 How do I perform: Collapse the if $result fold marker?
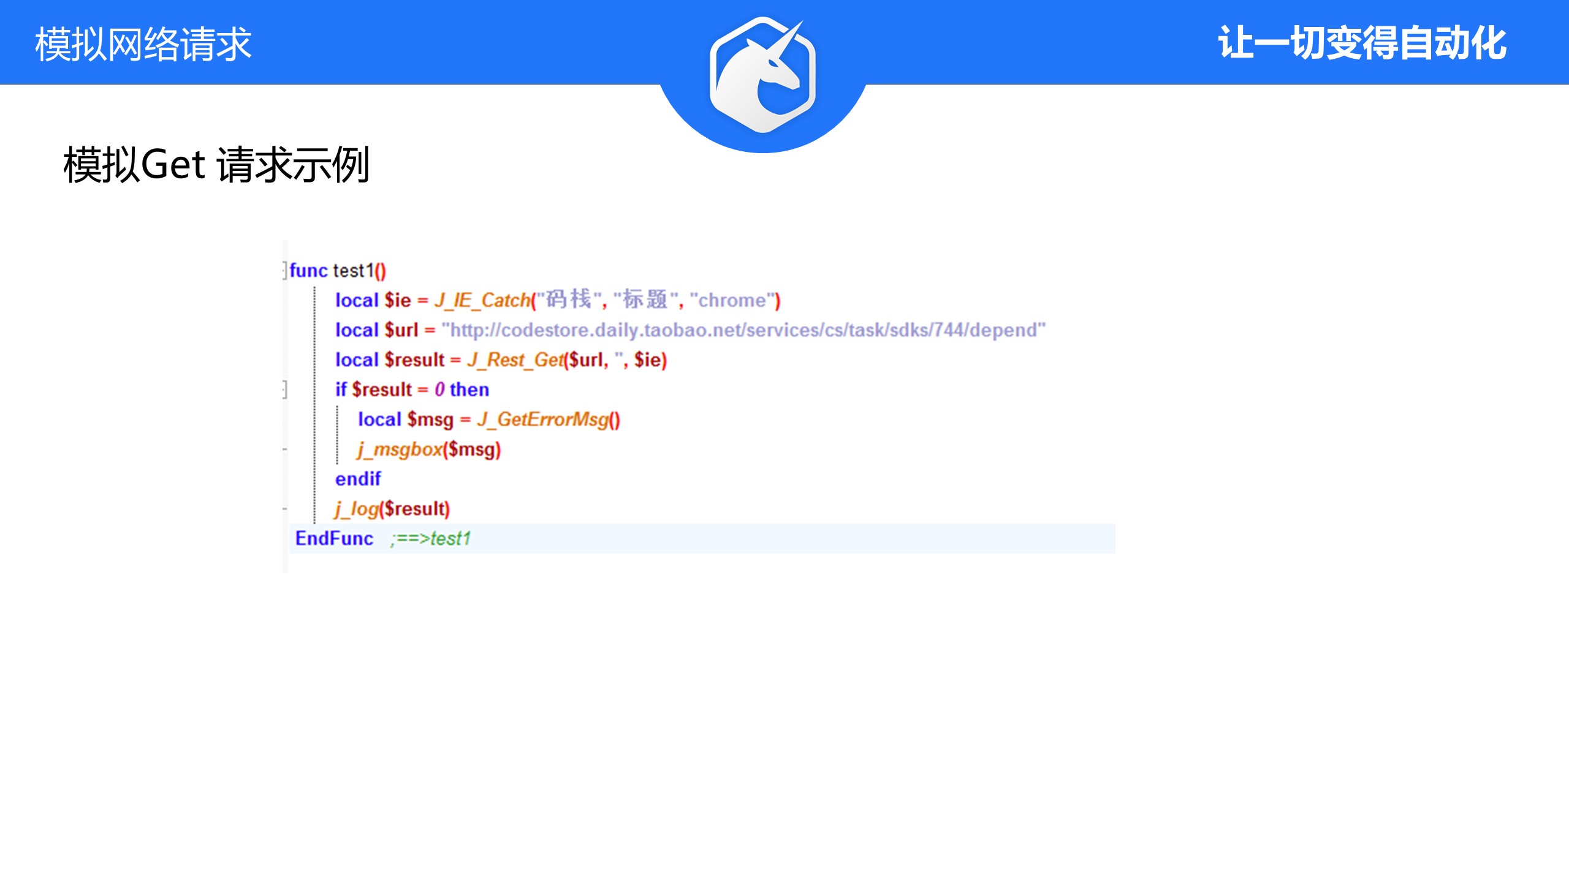[285, 390]
